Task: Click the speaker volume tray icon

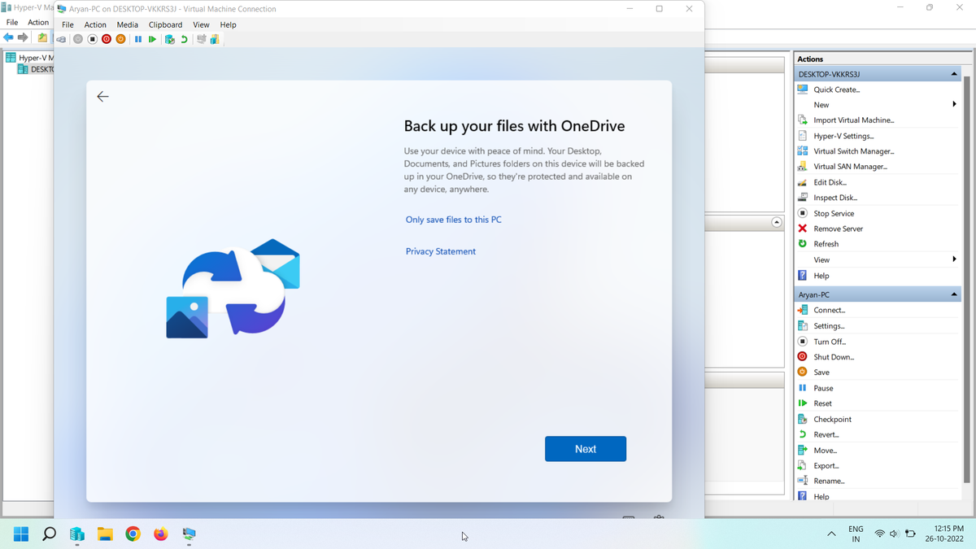Action: tap(894, 534)
